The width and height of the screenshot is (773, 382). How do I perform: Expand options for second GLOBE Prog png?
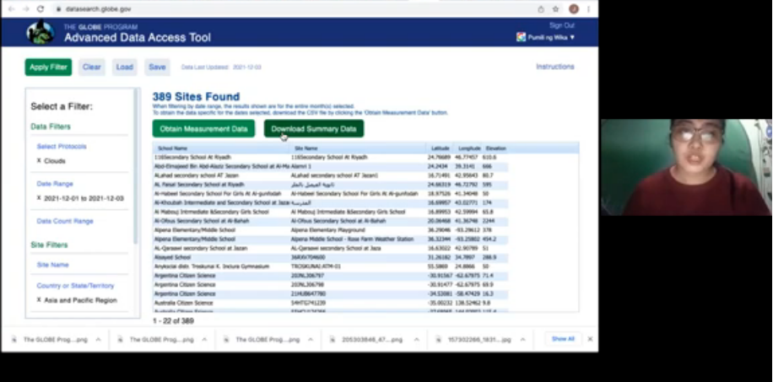204,340
